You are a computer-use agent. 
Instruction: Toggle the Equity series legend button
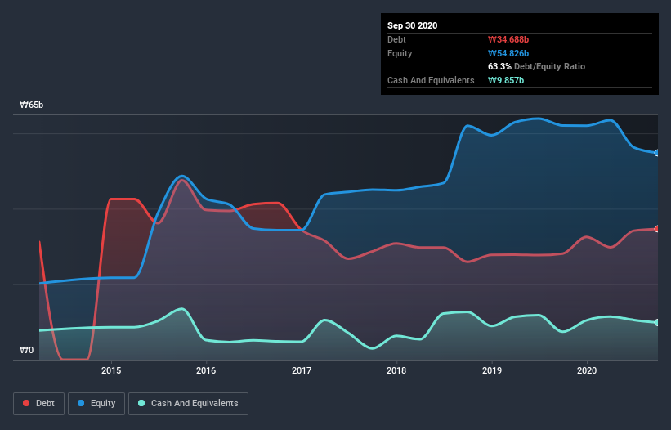(x=96, y=404)
